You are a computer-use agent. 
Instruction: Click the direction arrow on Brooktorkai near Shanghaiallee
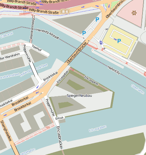coord(5,115)
